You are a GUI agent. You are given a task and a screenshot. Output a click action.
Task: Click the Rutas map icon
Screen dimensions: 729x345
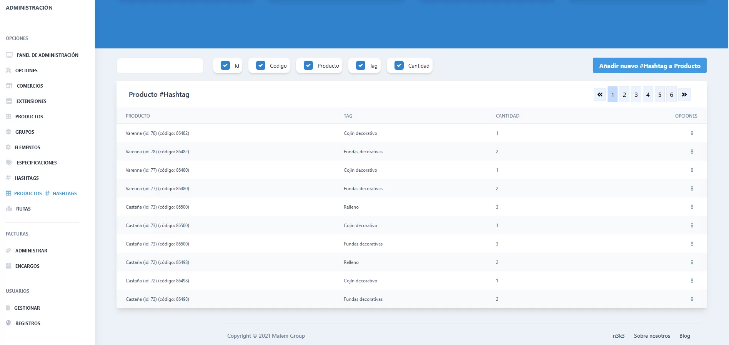(x=9, y=209)
